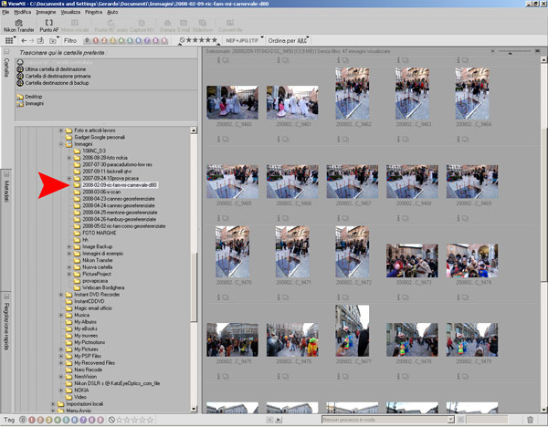
Task: Click the info icon above thumbnail C_9460
Action: pyautogui.click(x=219, y=60)
